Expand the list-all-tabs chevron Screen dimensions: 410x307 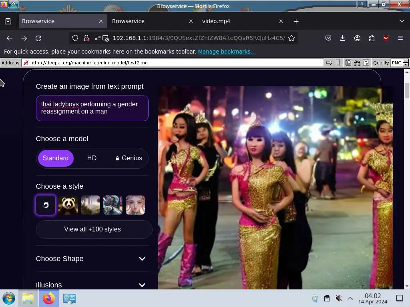tap(402, 21)
